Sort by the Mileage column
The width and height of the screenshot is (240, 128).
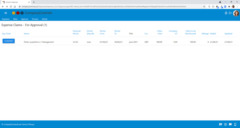pos(205,34)
